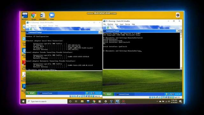Show hidden system tray icons

(157, 102)
